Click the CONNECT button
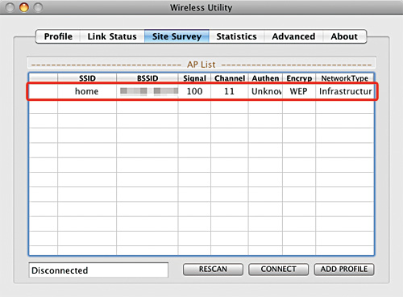The width and height of the screenshot is (403, 297). click(278, 270)
